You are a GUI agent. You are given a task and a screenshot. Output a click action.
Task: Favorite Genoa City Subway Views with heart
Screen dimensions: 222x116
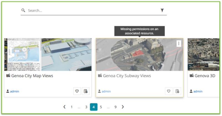coord(169,91)
